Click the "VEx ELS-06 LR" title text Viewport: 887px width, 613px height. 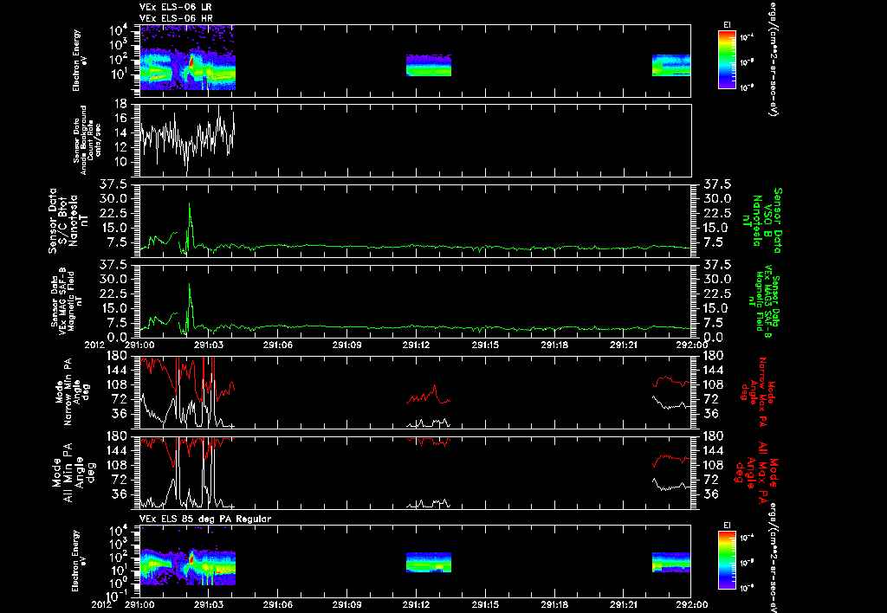(x=175, y=7)
